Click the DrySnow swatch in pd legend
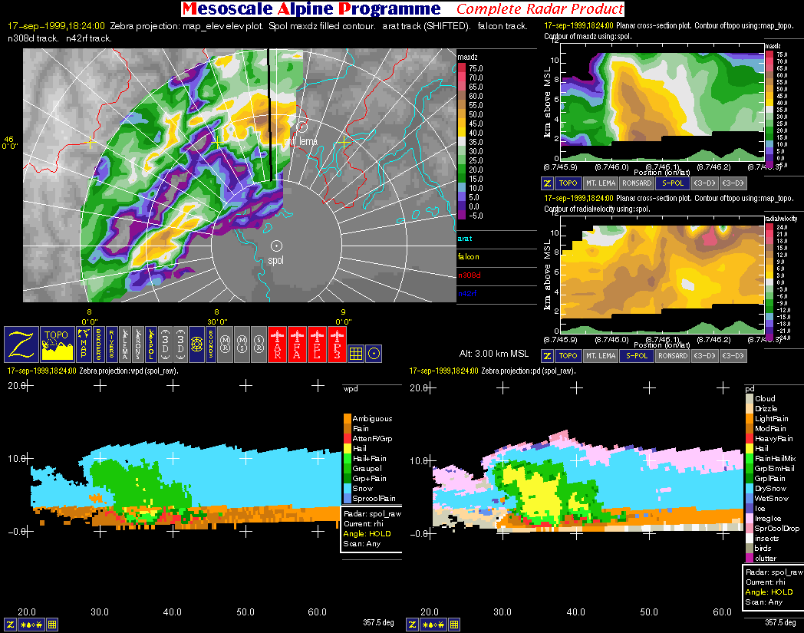The height and width of the screenshot is (633, 804). (x=749, y=488)
